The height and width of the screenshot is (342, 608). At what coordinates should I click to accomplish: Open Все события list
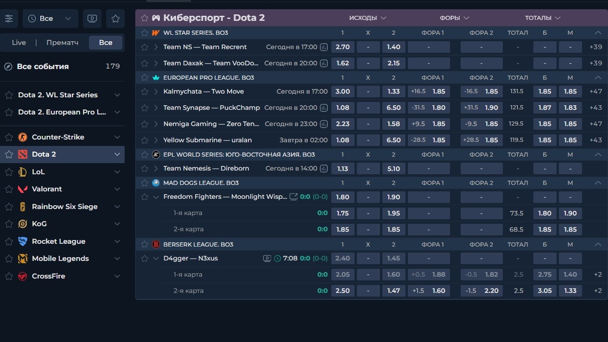coord(62,66)
